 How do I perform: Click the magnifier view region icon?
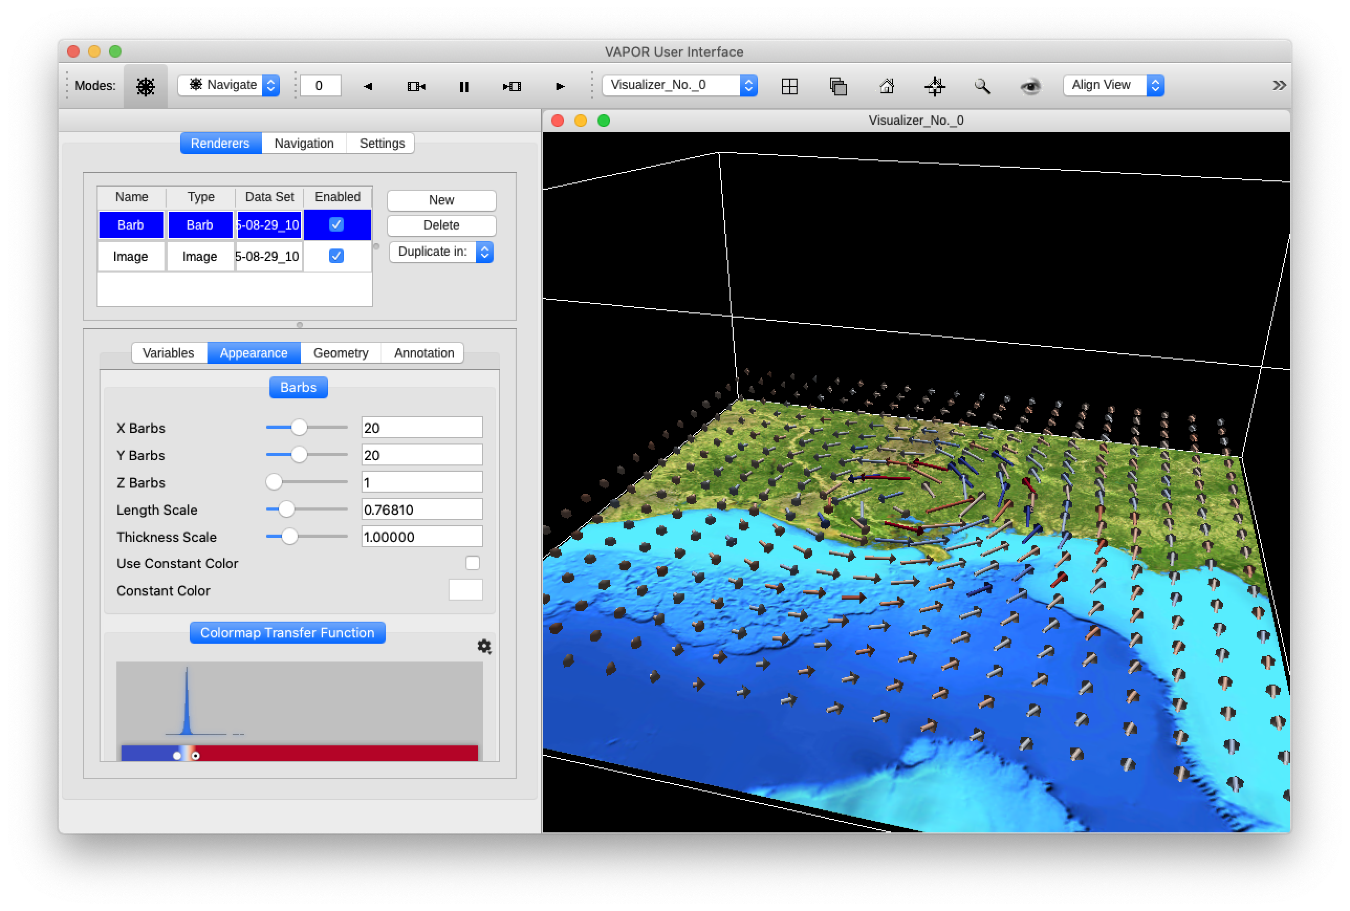click(982, 86)
